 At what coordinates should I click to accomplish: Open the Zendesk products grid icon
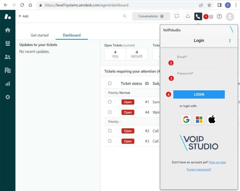[211, 17]
